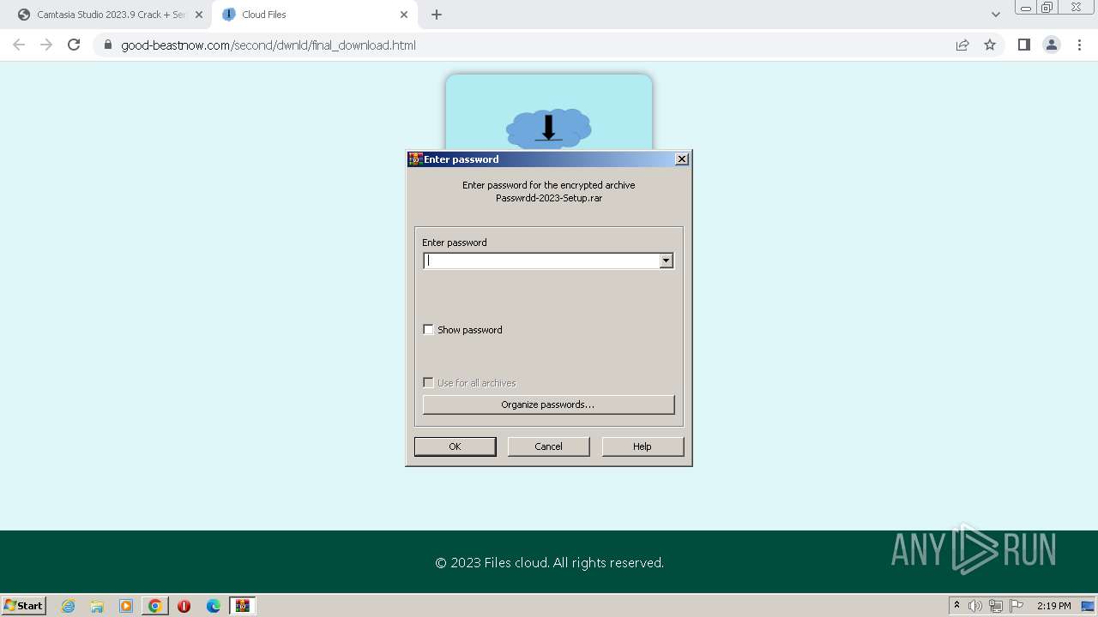
Task: Close the Enter password dialog
Action: point(681,159)
